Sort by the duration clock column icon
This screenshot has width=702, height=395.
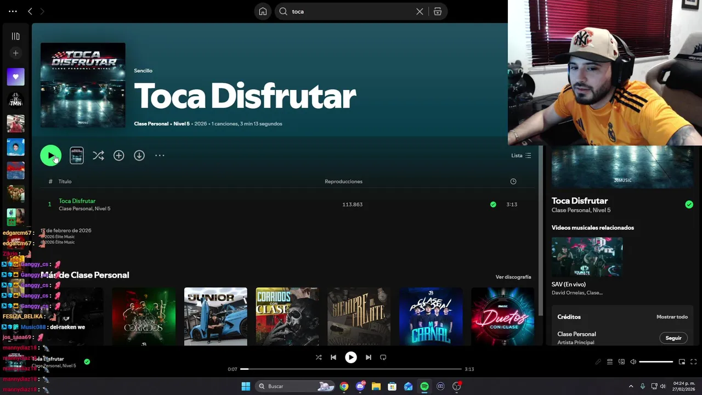point(513,182)
